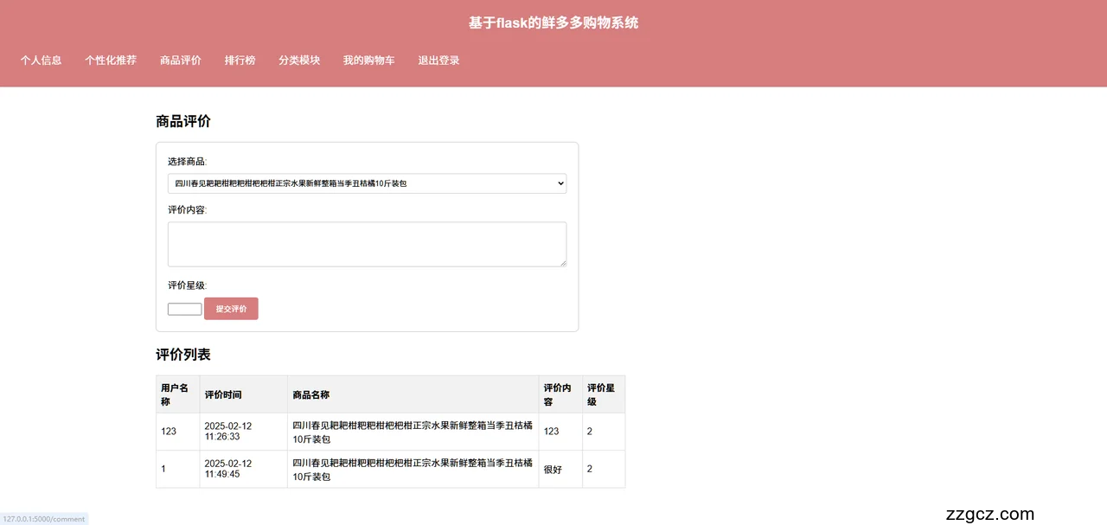
Task: Select 商品评价 in the top navigation
Action: (x=180, y=61)
